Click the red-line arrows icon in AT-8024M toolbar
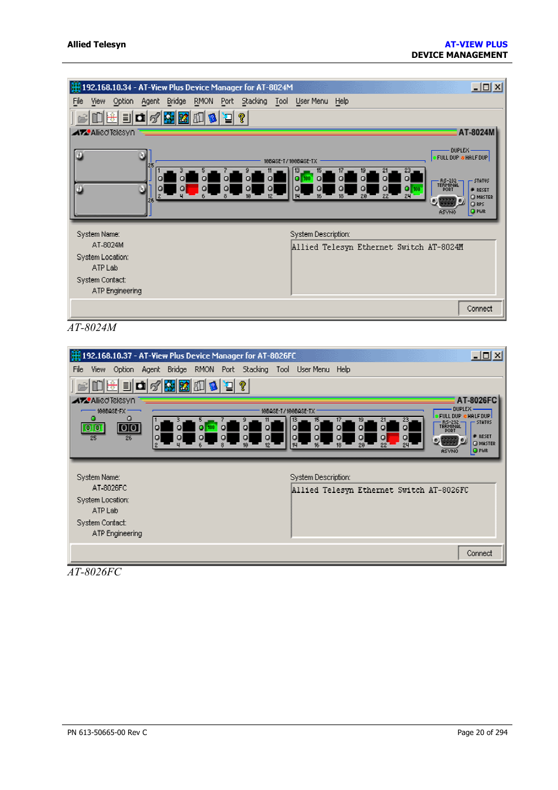 [112, 118]
